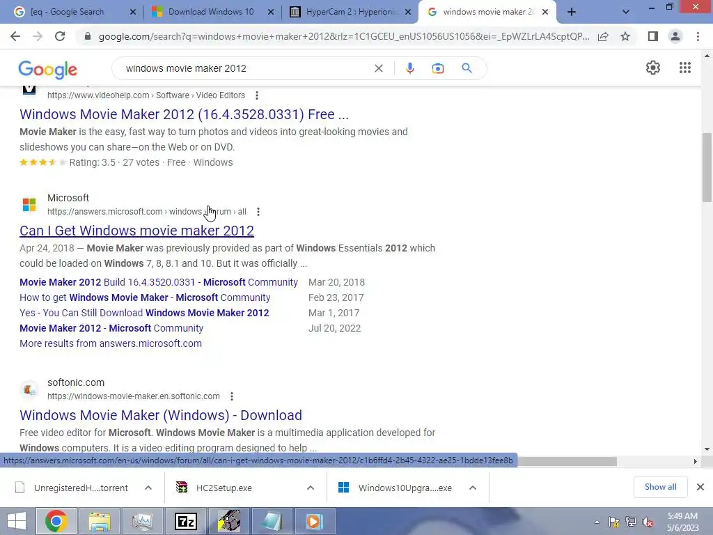713x535 pixels.
Task: Open options for softonic.com result
Action: tap(232, 396)
